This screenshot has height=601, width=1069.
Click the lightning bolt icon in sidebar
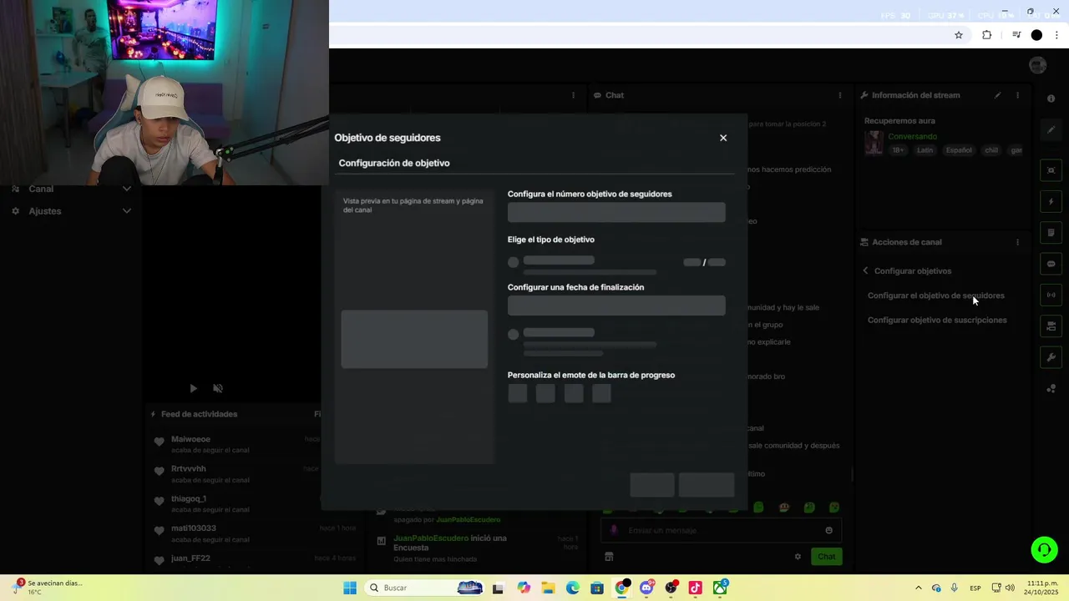tap(1051, 201)
